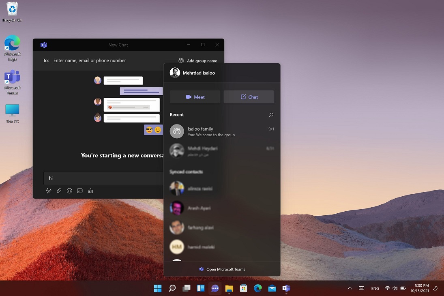Click the poll chart icon in compose bar

90,191
